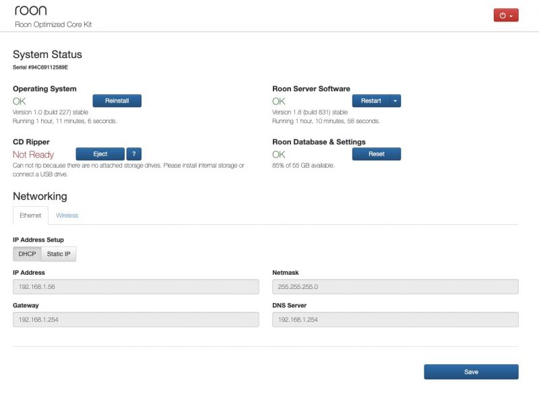
Task: Select DHCP address setup
Action: [27, 254]
